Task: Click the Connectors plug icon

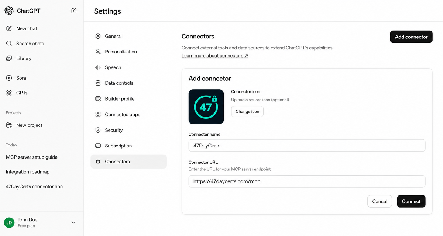Action: [x=98, y=162]
